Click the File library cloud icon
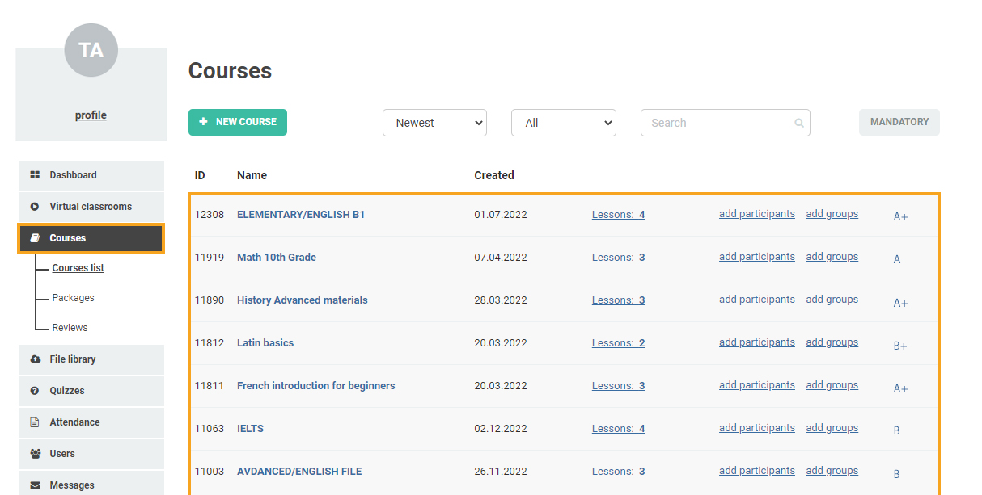 (x=35, y=359)
